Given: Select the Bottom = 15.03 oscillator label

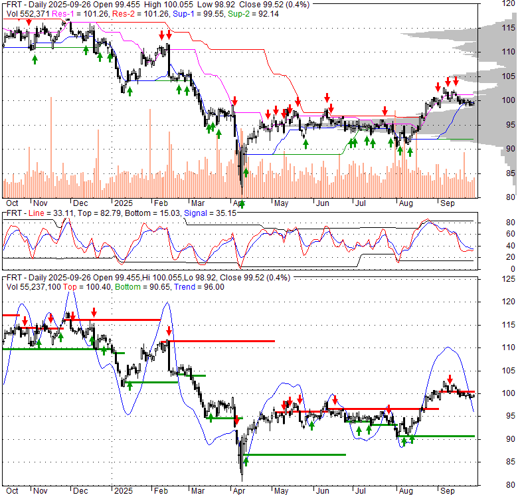Looking at the screenshot, I should [153, 213].
